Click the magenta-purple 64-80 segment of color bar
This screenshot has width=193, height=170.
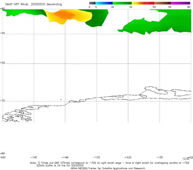180,3
